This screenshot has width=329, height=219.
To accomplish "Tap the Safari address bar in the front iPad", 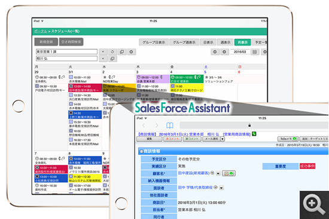I will [x=254, y=125].
